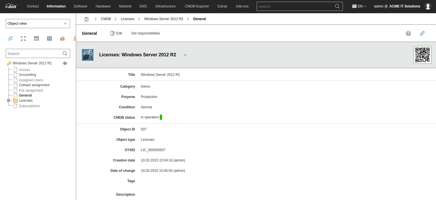This screenshot has height=200, width=436.
Task: Open the Infrastructure menu
Action: tap(166, 6)
